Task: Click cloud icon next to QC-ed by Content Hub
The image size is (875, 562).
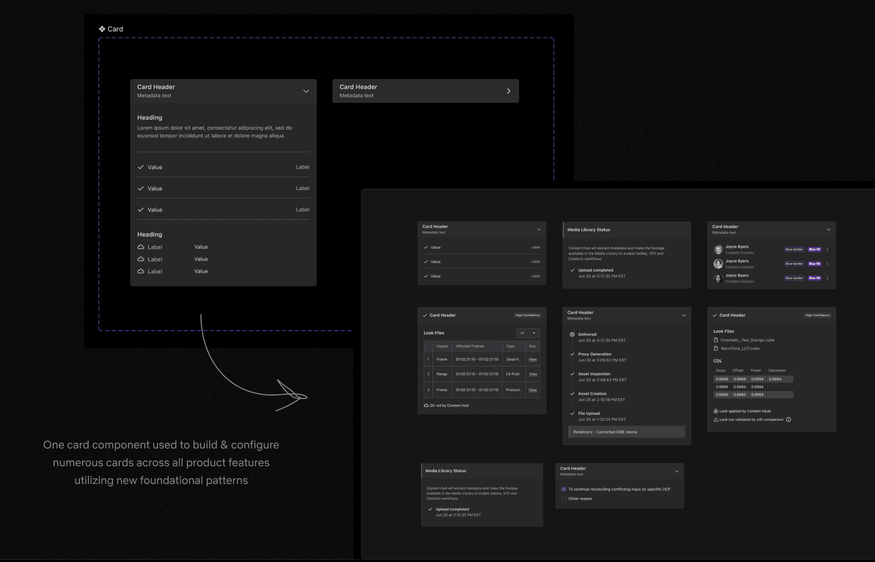Action: (426, 406)
